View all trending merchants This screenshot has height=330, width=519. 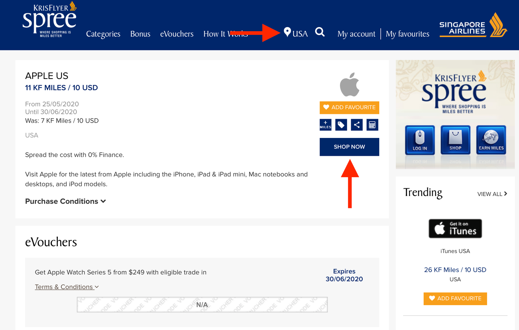pos(492,194)
